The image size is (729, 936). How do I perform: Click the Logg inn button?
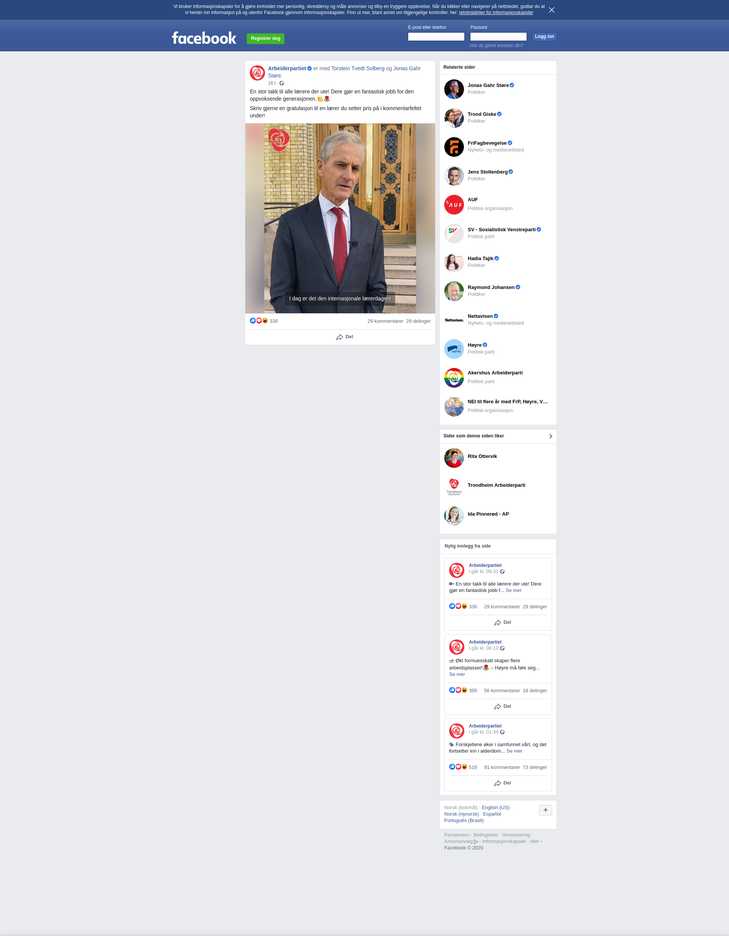(x=544, y=37)
